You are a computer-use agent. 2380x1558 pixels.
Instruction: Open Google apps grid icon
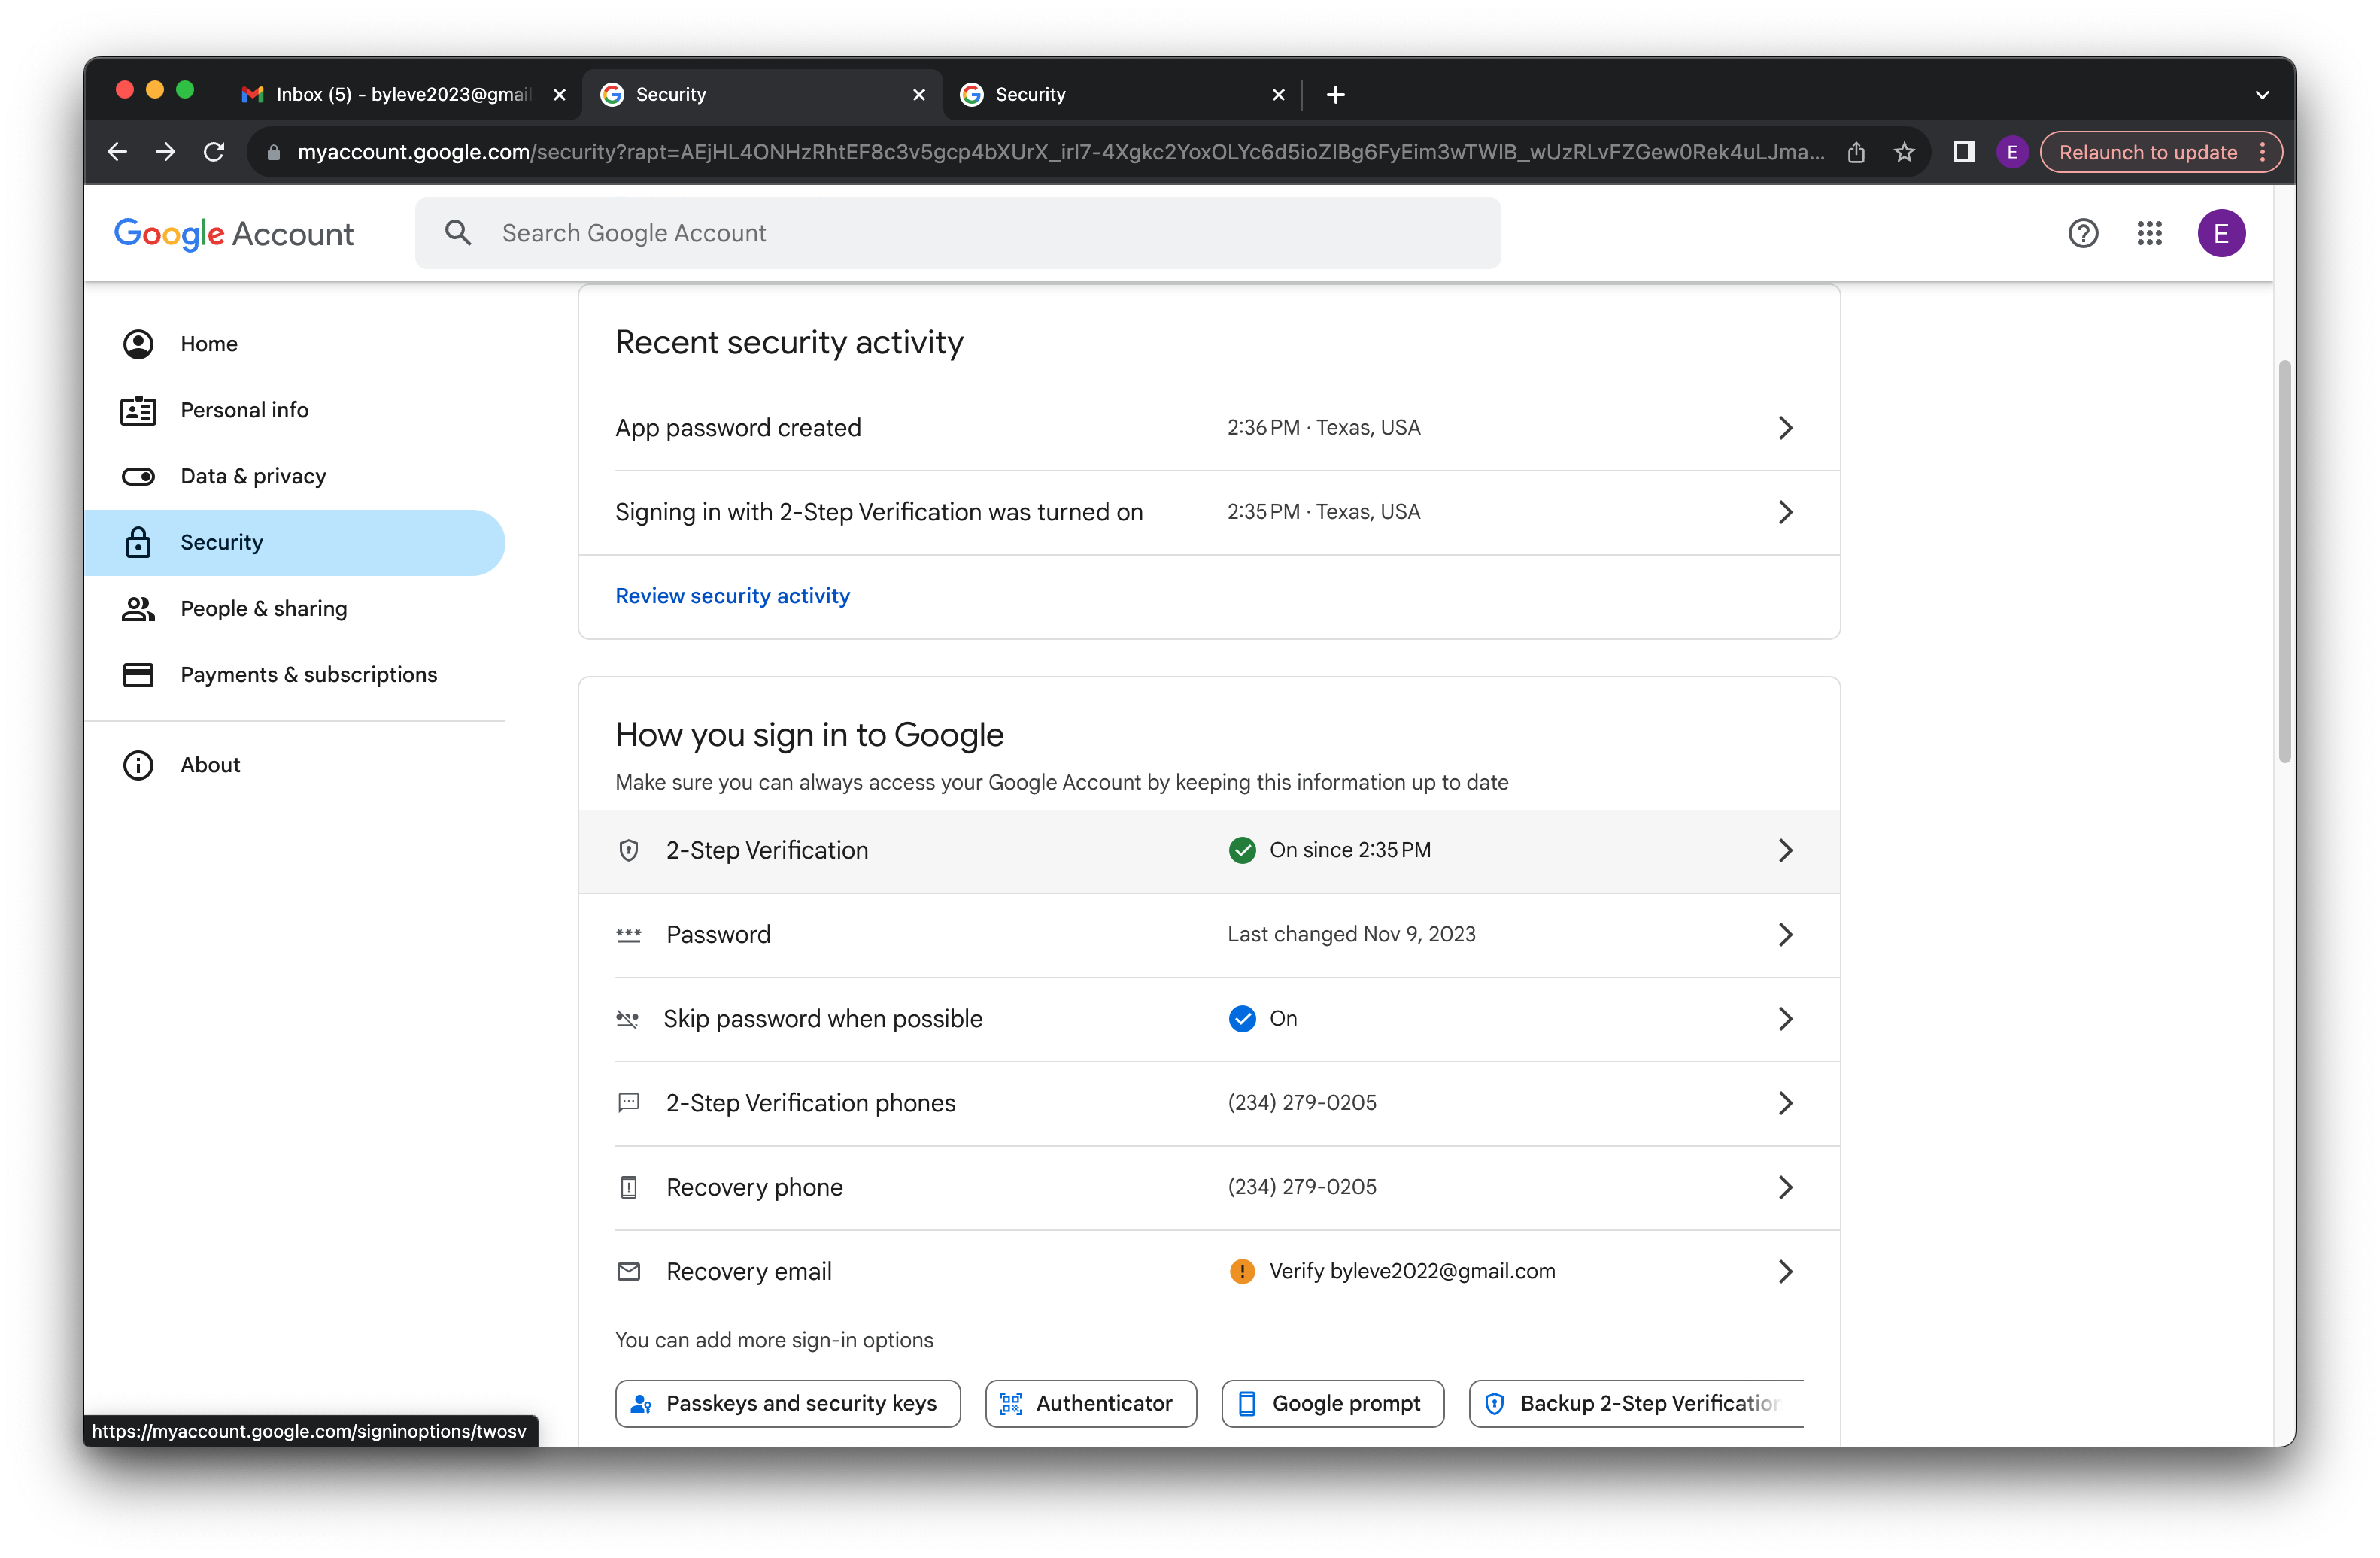2149,234
